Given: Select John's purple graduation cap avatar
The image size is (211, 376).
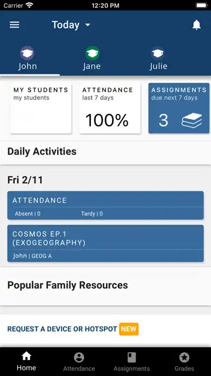Looking at the screenshot, I should tap(27, 53).
